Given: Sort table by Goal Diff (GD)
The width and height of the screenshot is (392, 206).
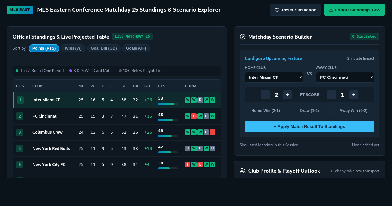Looking at the screenshot, I should click(x=104, y=48).
